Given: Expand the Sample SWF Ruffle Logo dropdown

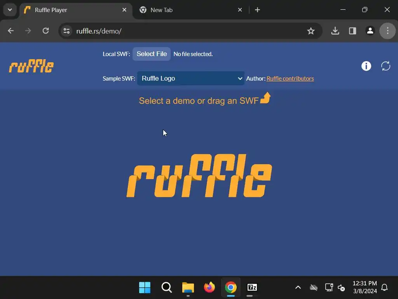Looking at the screenshot, I should (191, 78).
